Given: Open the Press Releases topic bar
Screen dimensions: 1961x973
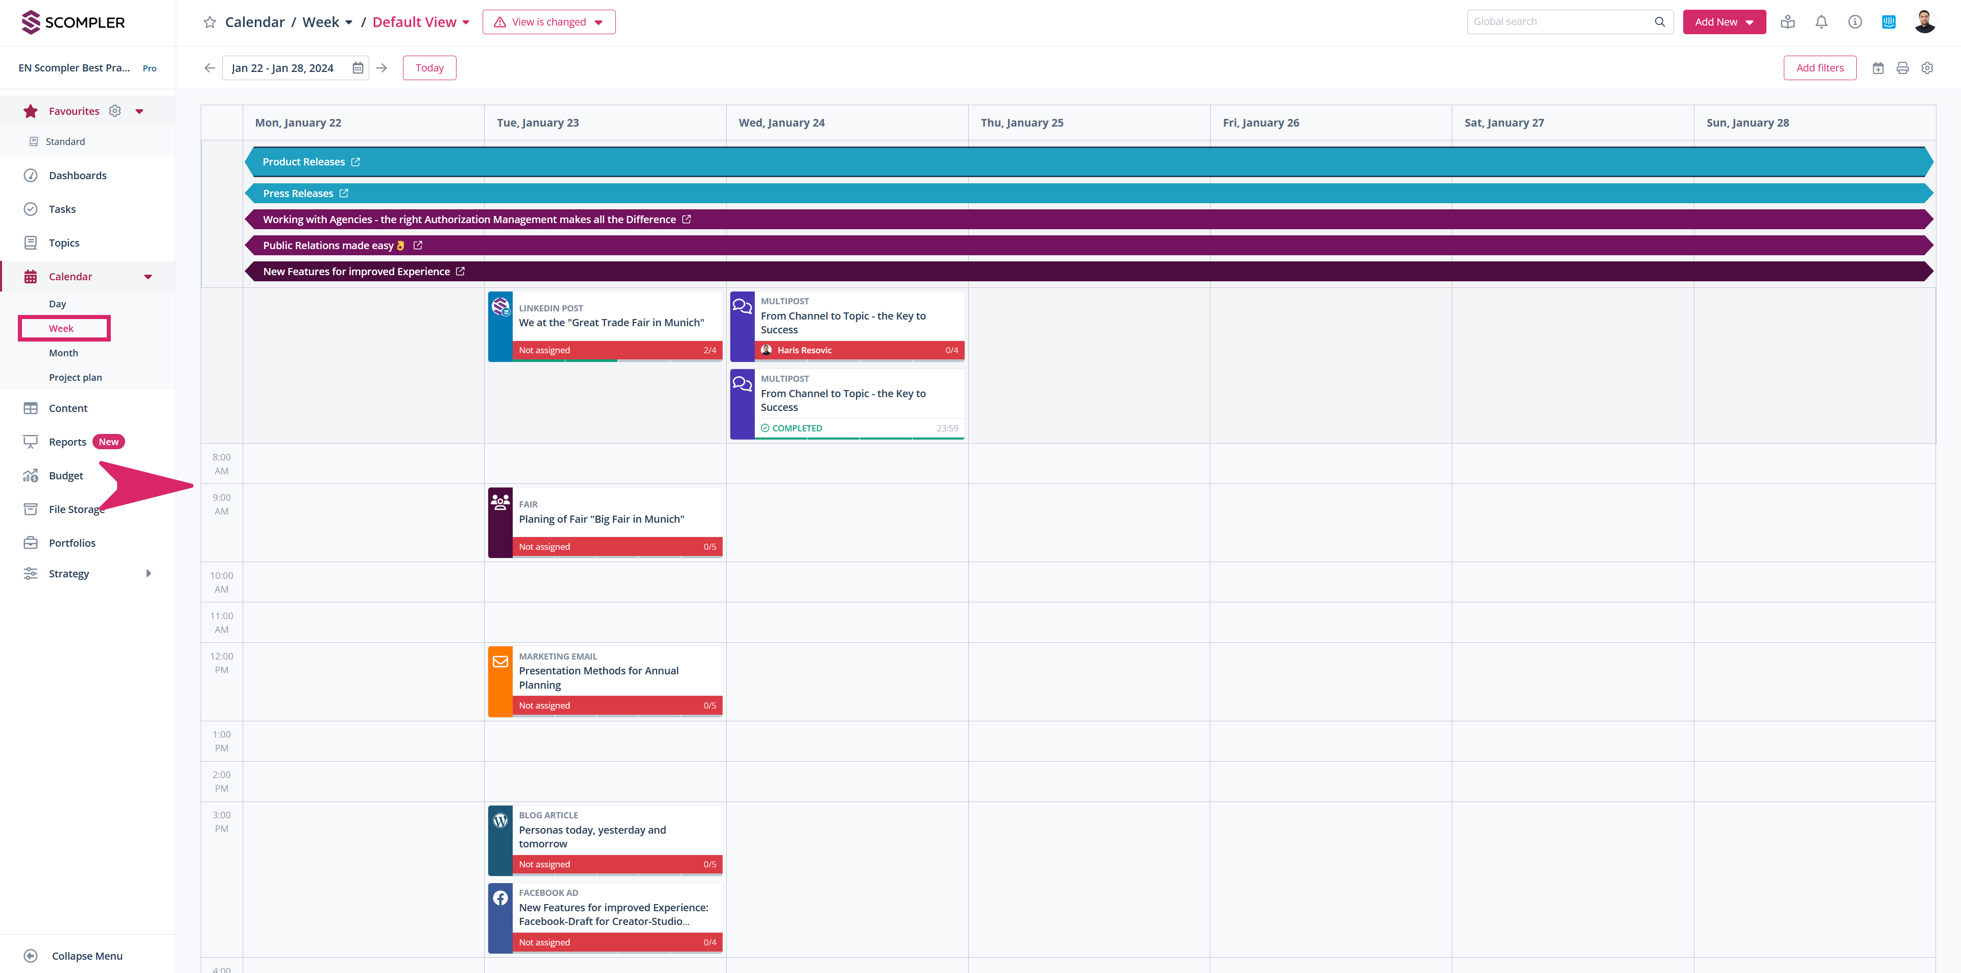Looking at the screenshot, I should pos(298,193).
